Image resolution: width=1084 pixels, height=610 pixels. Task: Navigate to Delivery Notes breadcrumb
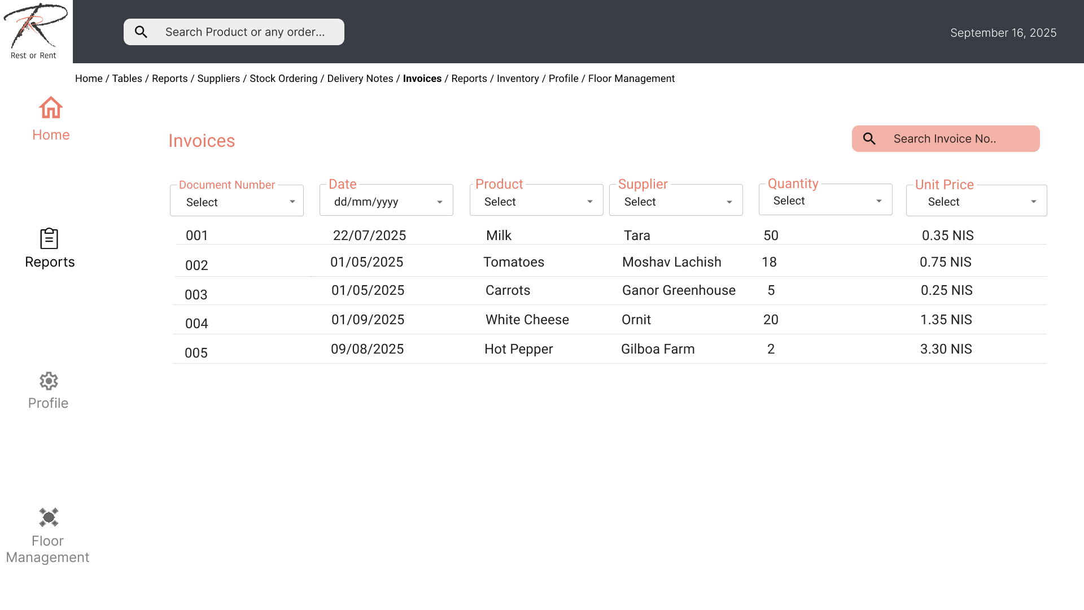360,79
